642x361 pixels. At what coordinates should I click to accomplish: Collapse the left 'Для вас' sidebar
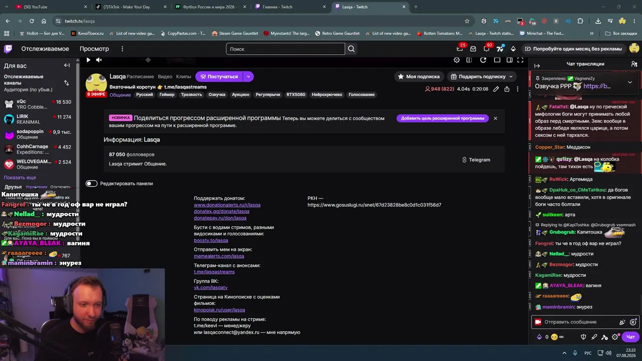tap(67, 65)
